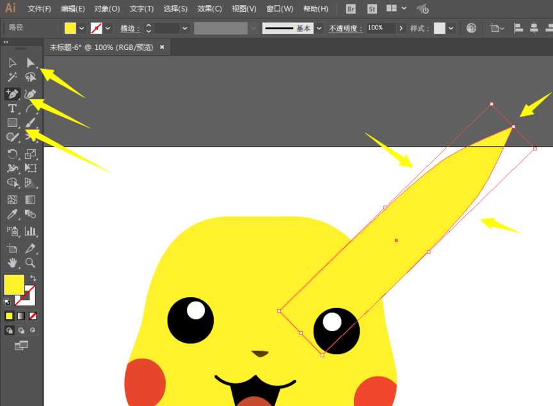553x406 pixels.
Task: Set paint mode to None
Action: (x=33, y=316)
